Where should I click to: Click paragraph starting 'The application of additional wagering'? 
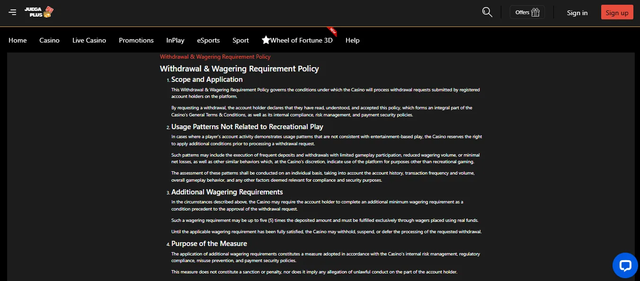pyautogui.click(x=326, y=257)
